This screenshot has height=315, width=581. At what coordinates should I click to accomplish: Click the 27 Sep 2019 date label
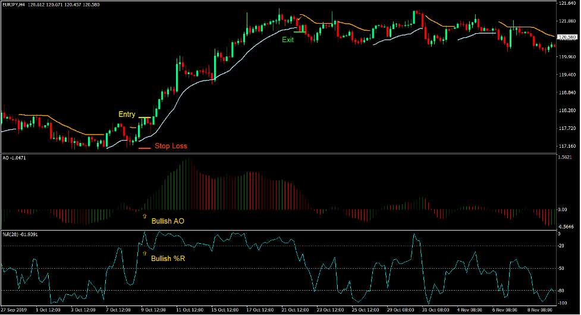pyautogui.click(x=14, y=310)
